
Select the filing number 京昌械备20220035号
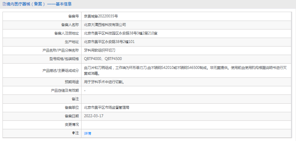click(101, 16)
